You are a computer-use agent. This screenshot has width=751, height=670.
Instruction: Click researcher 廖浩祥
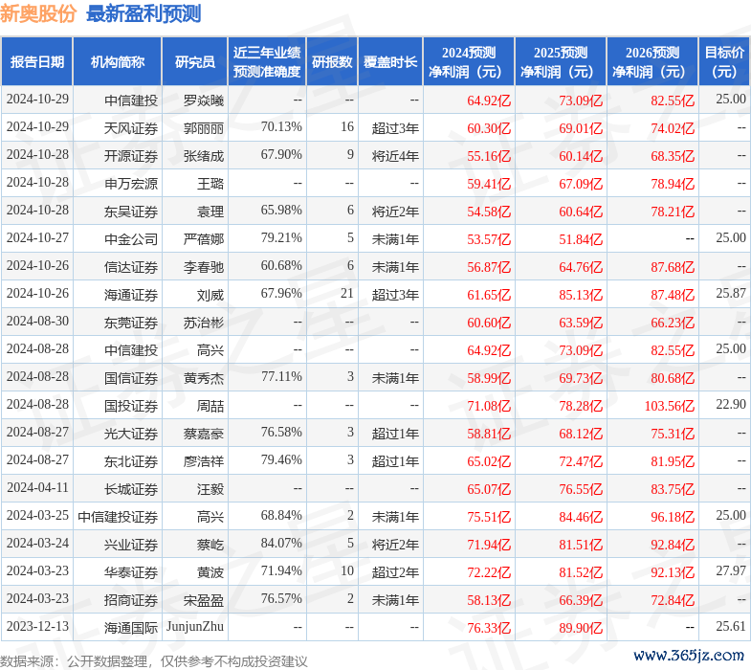click(204, 461)
